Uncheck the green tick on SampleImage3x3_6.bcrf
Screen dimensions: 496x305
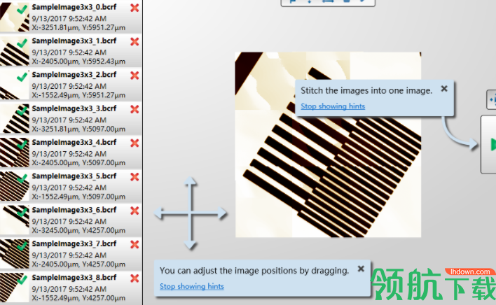point(22,212)
